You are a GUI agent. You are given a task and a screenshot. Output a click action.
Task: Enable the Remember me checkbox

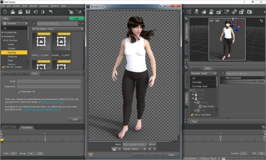click(x=19, y=92)
